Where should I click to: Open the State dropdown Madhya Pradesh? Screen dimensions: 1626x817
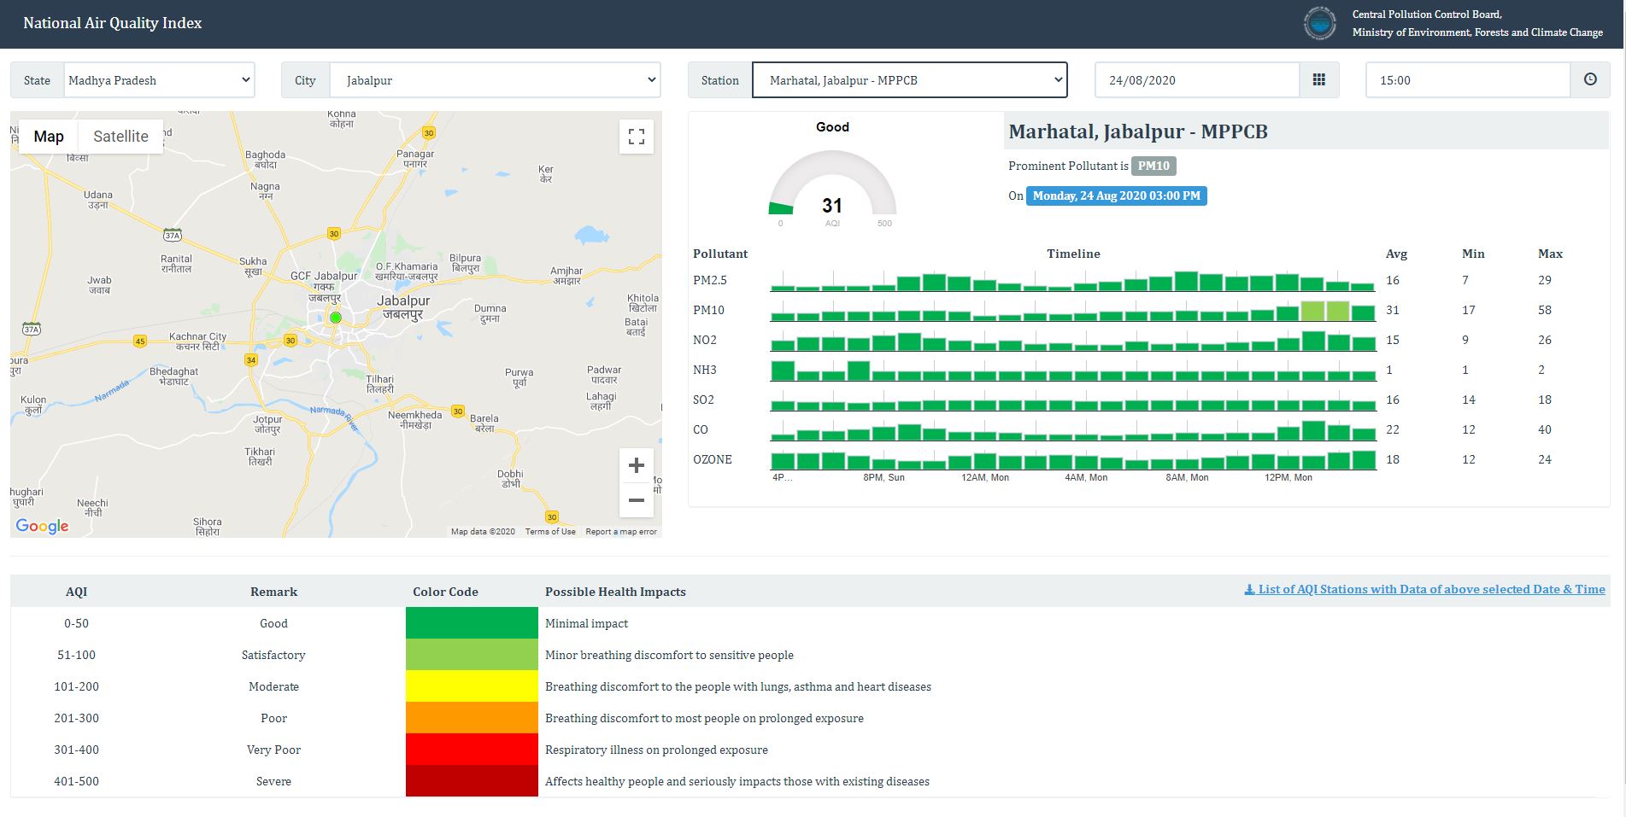tap(159, 80)
